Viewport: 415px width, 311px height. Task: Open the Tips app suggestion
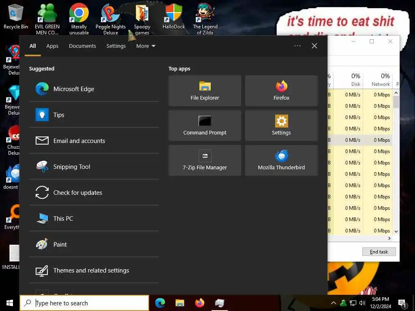click(x=94, y=115)
